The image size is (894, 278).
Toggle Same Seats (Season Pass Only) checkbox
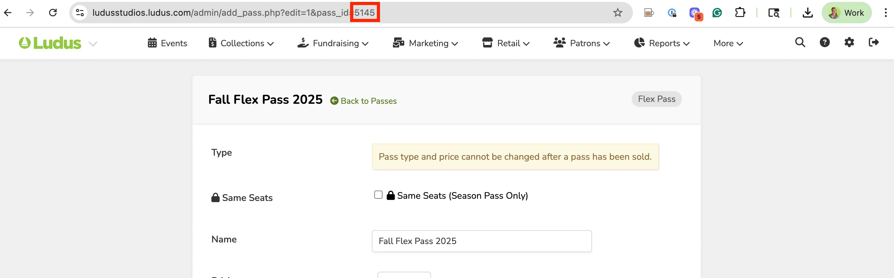pyautogui.click(x=378, y=195)
